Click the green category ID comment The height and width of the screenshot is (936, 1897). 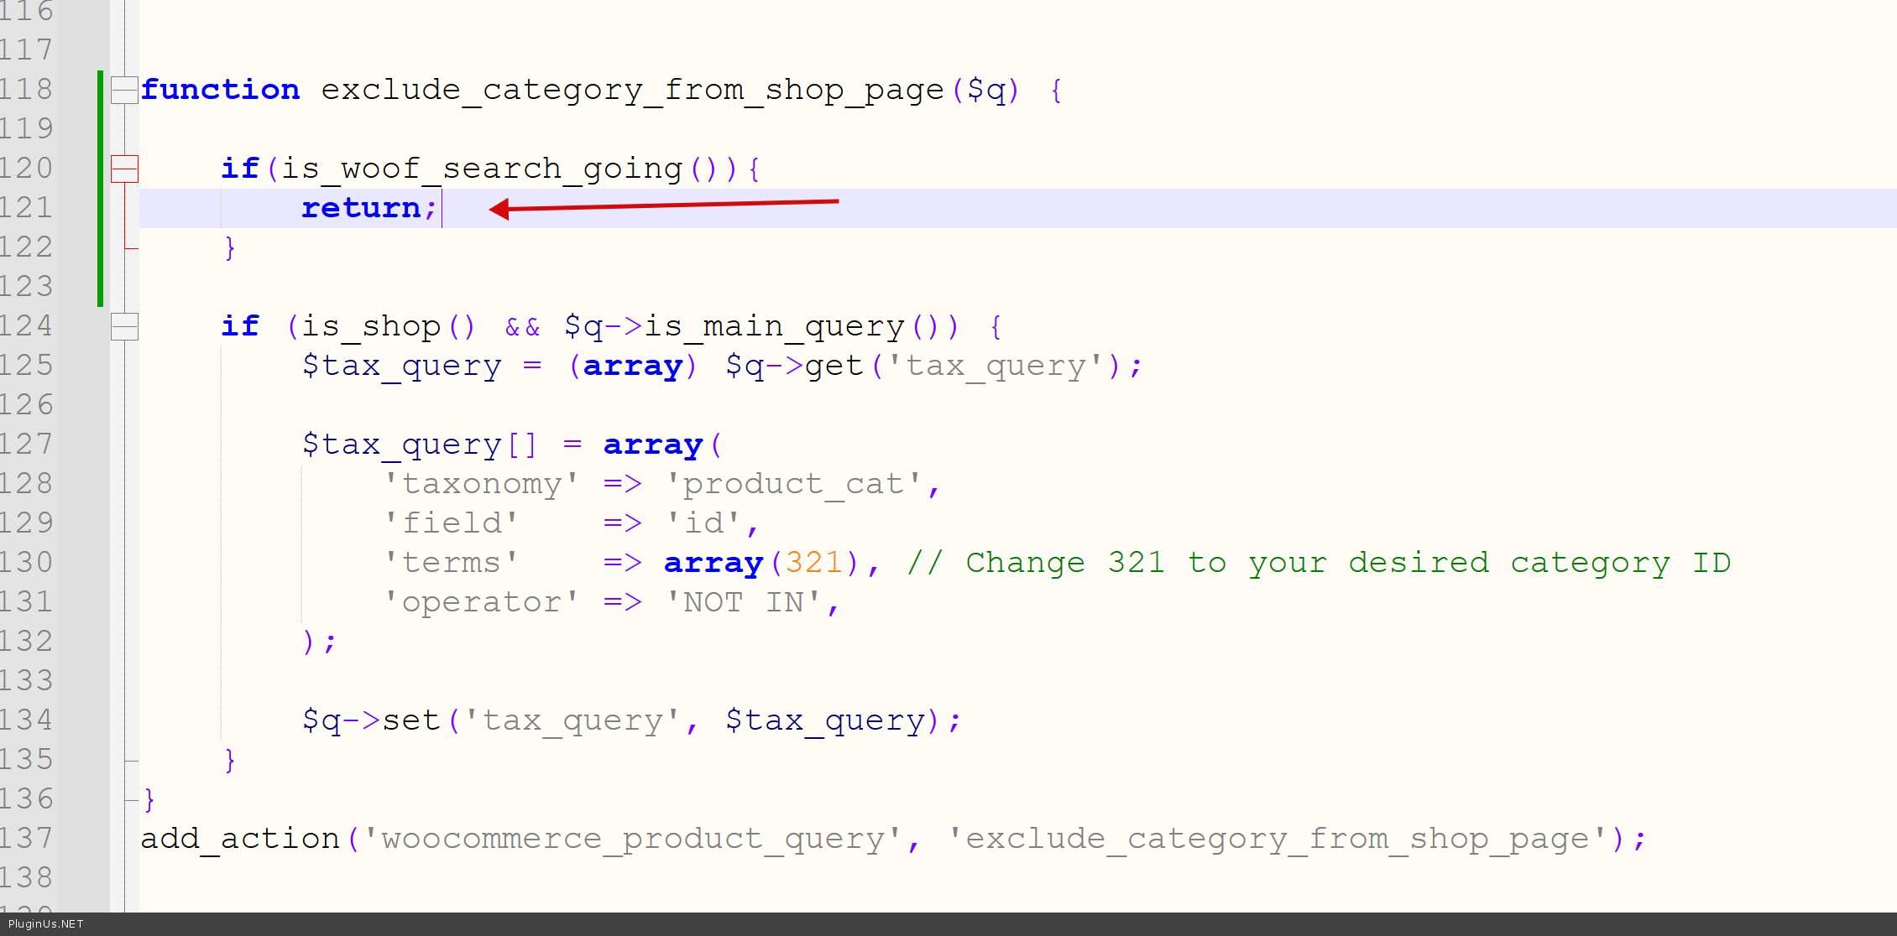point(1318,562)
